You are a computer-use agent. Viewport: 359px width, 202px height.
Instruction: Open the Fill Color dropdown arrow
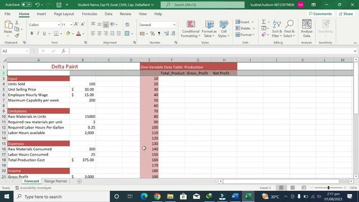pyautogui.click(x=73, y=34)
